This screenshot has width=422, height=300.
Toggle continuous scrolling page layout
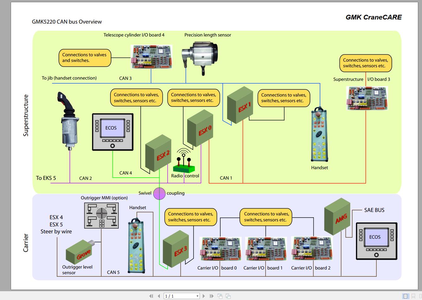pyautogui.click(x=413, y=296)
